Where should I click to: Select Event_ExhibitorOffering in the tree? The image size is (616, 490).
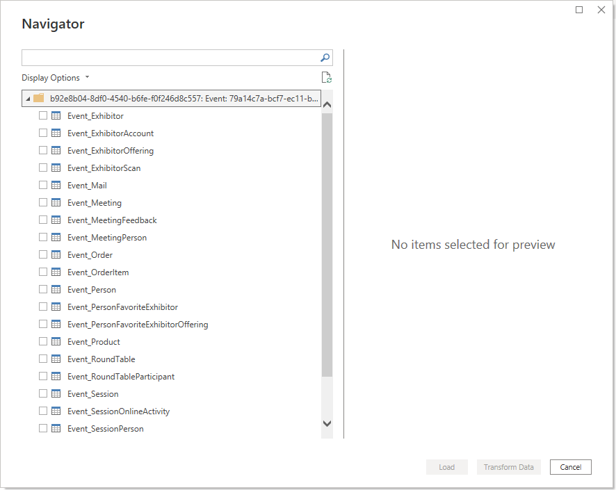tap(111, 151)
